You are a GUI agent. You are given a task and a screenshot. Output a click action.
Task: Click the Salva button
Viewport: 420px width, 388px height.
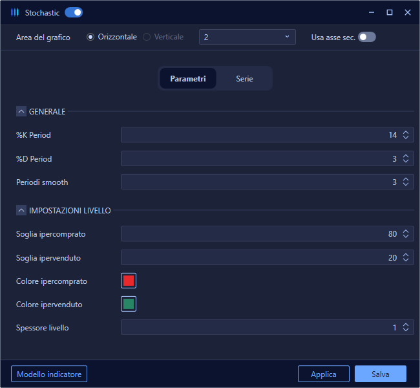tap(381, 374)
